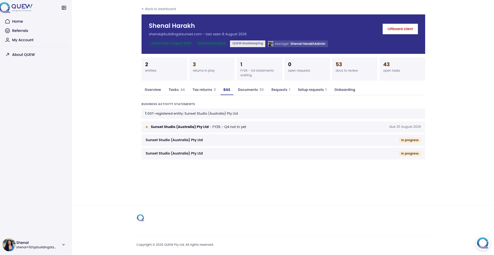The height and width of the screenshot is (255, 494).
Task: Click the Home house icon
Action: coord(7,21)
